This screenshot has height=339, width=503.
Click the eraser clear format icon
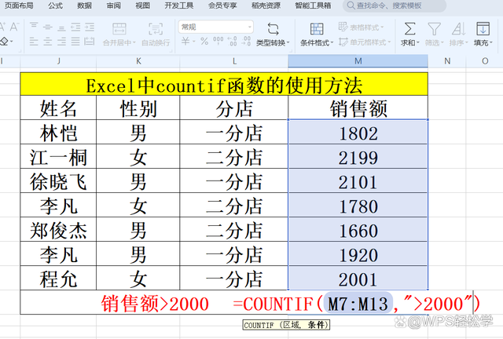click(5, 42)
